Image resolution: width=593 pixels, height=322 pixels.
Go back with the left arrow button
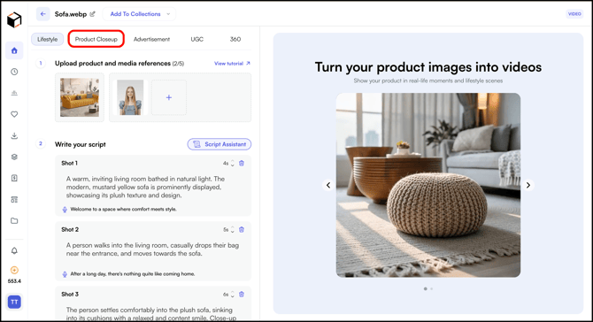point(42,14)
